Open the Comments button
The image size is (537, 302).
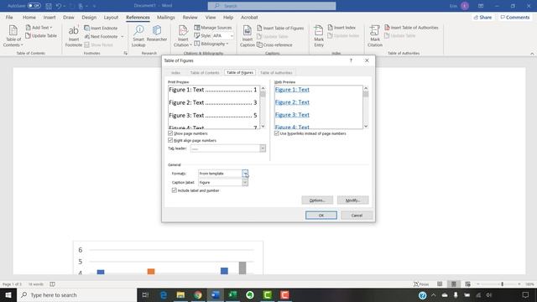click(x=515, y=17)
